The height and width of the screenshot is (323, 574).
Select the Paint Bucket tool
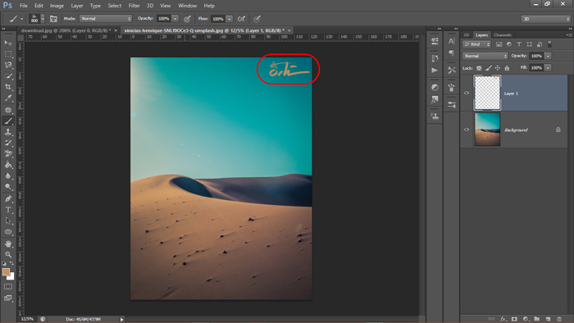[x=8, y=165]
